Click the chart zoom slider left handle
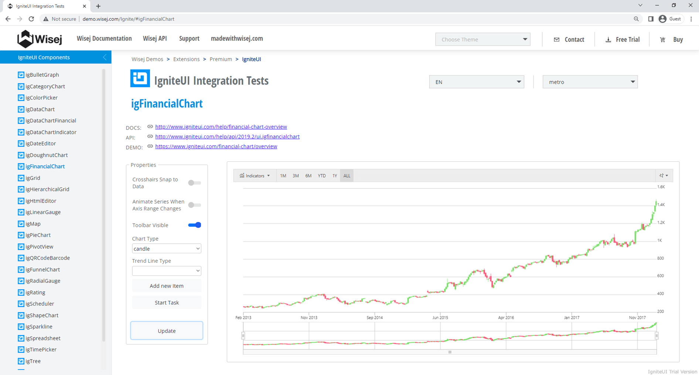 (243, 336)
